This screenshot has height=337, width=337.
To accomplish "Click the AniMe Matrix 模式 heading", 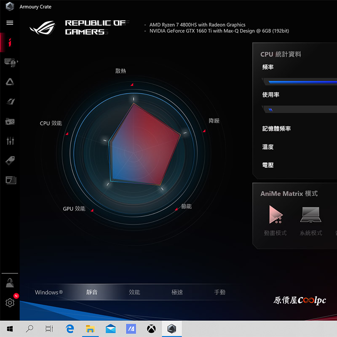I will 289,194.
